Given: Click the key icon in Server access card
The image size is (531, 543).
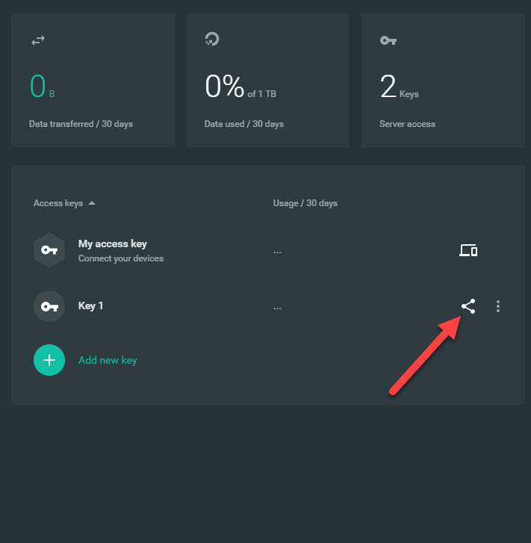Looking at the screenshot, I should (388, 40).
